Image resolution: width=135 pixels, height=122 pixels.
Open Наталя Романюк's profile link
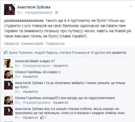(73, 53)
